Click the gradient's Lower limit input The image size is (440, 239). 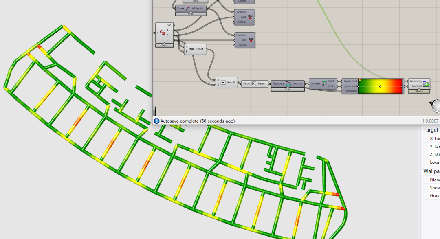pyautogui.click(x=350, y=81)
